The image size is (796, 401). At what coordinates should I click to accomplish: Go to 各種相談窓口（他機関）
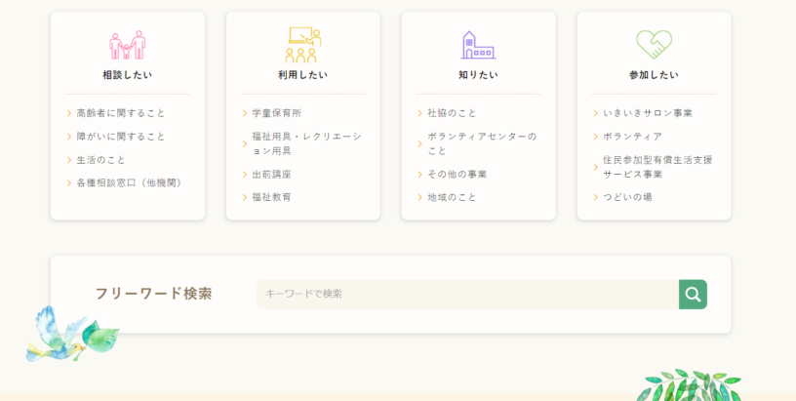click(131, 182)
